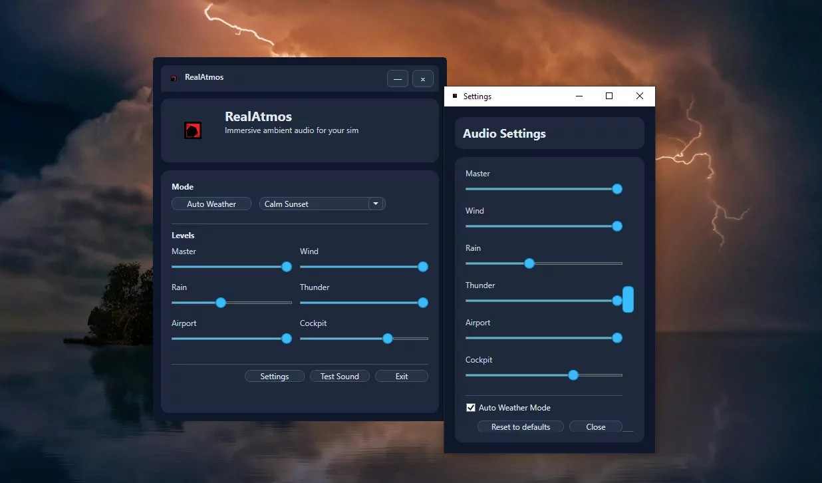Minimize the Settings window

point(578,96)
